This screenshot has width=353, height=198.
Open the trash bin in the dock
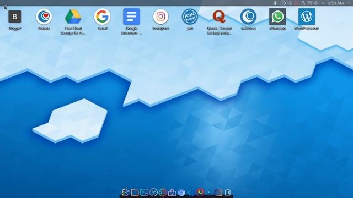click(x=227, y=193)
